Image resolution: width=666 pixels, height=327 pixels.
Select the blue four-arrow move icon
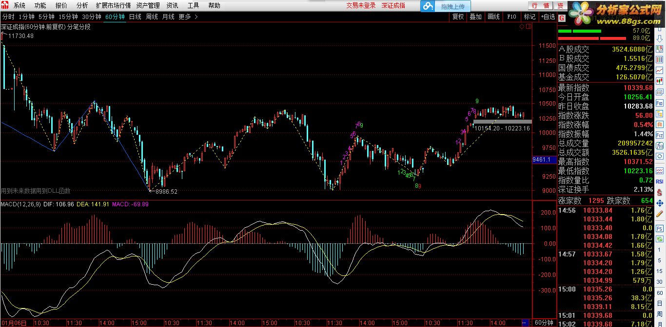click(659, 203)
